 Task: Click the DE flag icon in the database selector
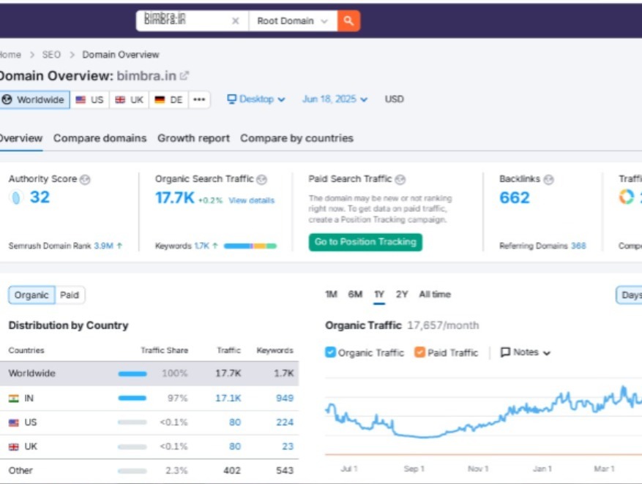click(160, 99)
